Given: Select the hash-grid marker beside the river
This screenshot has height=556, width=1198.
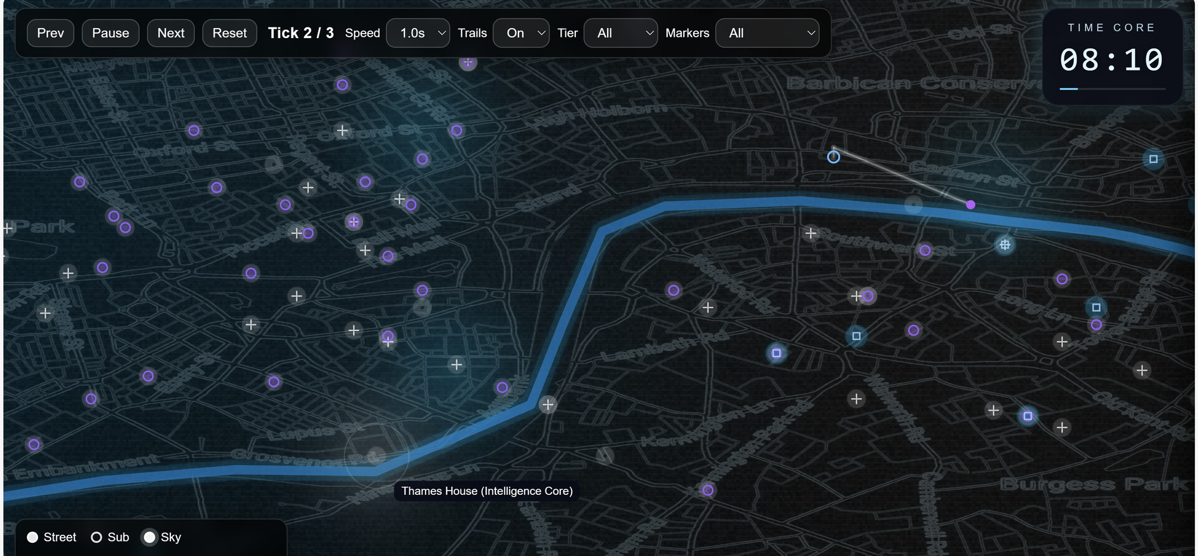Looking at the screenshot, I should (x=1005, y=245).
